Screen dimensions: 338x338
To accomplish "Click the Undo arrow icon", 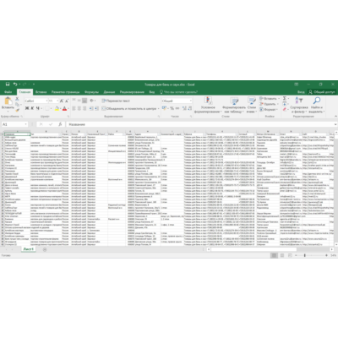I will 15,84.
